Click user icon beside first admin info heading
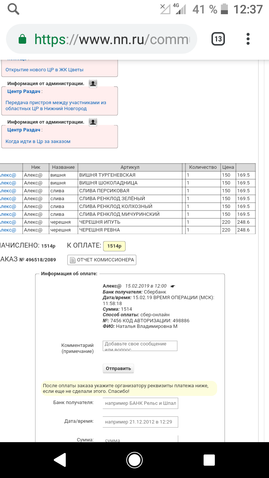Image resolution: width=269 pixels, height=478 pixels. [93, 84]
